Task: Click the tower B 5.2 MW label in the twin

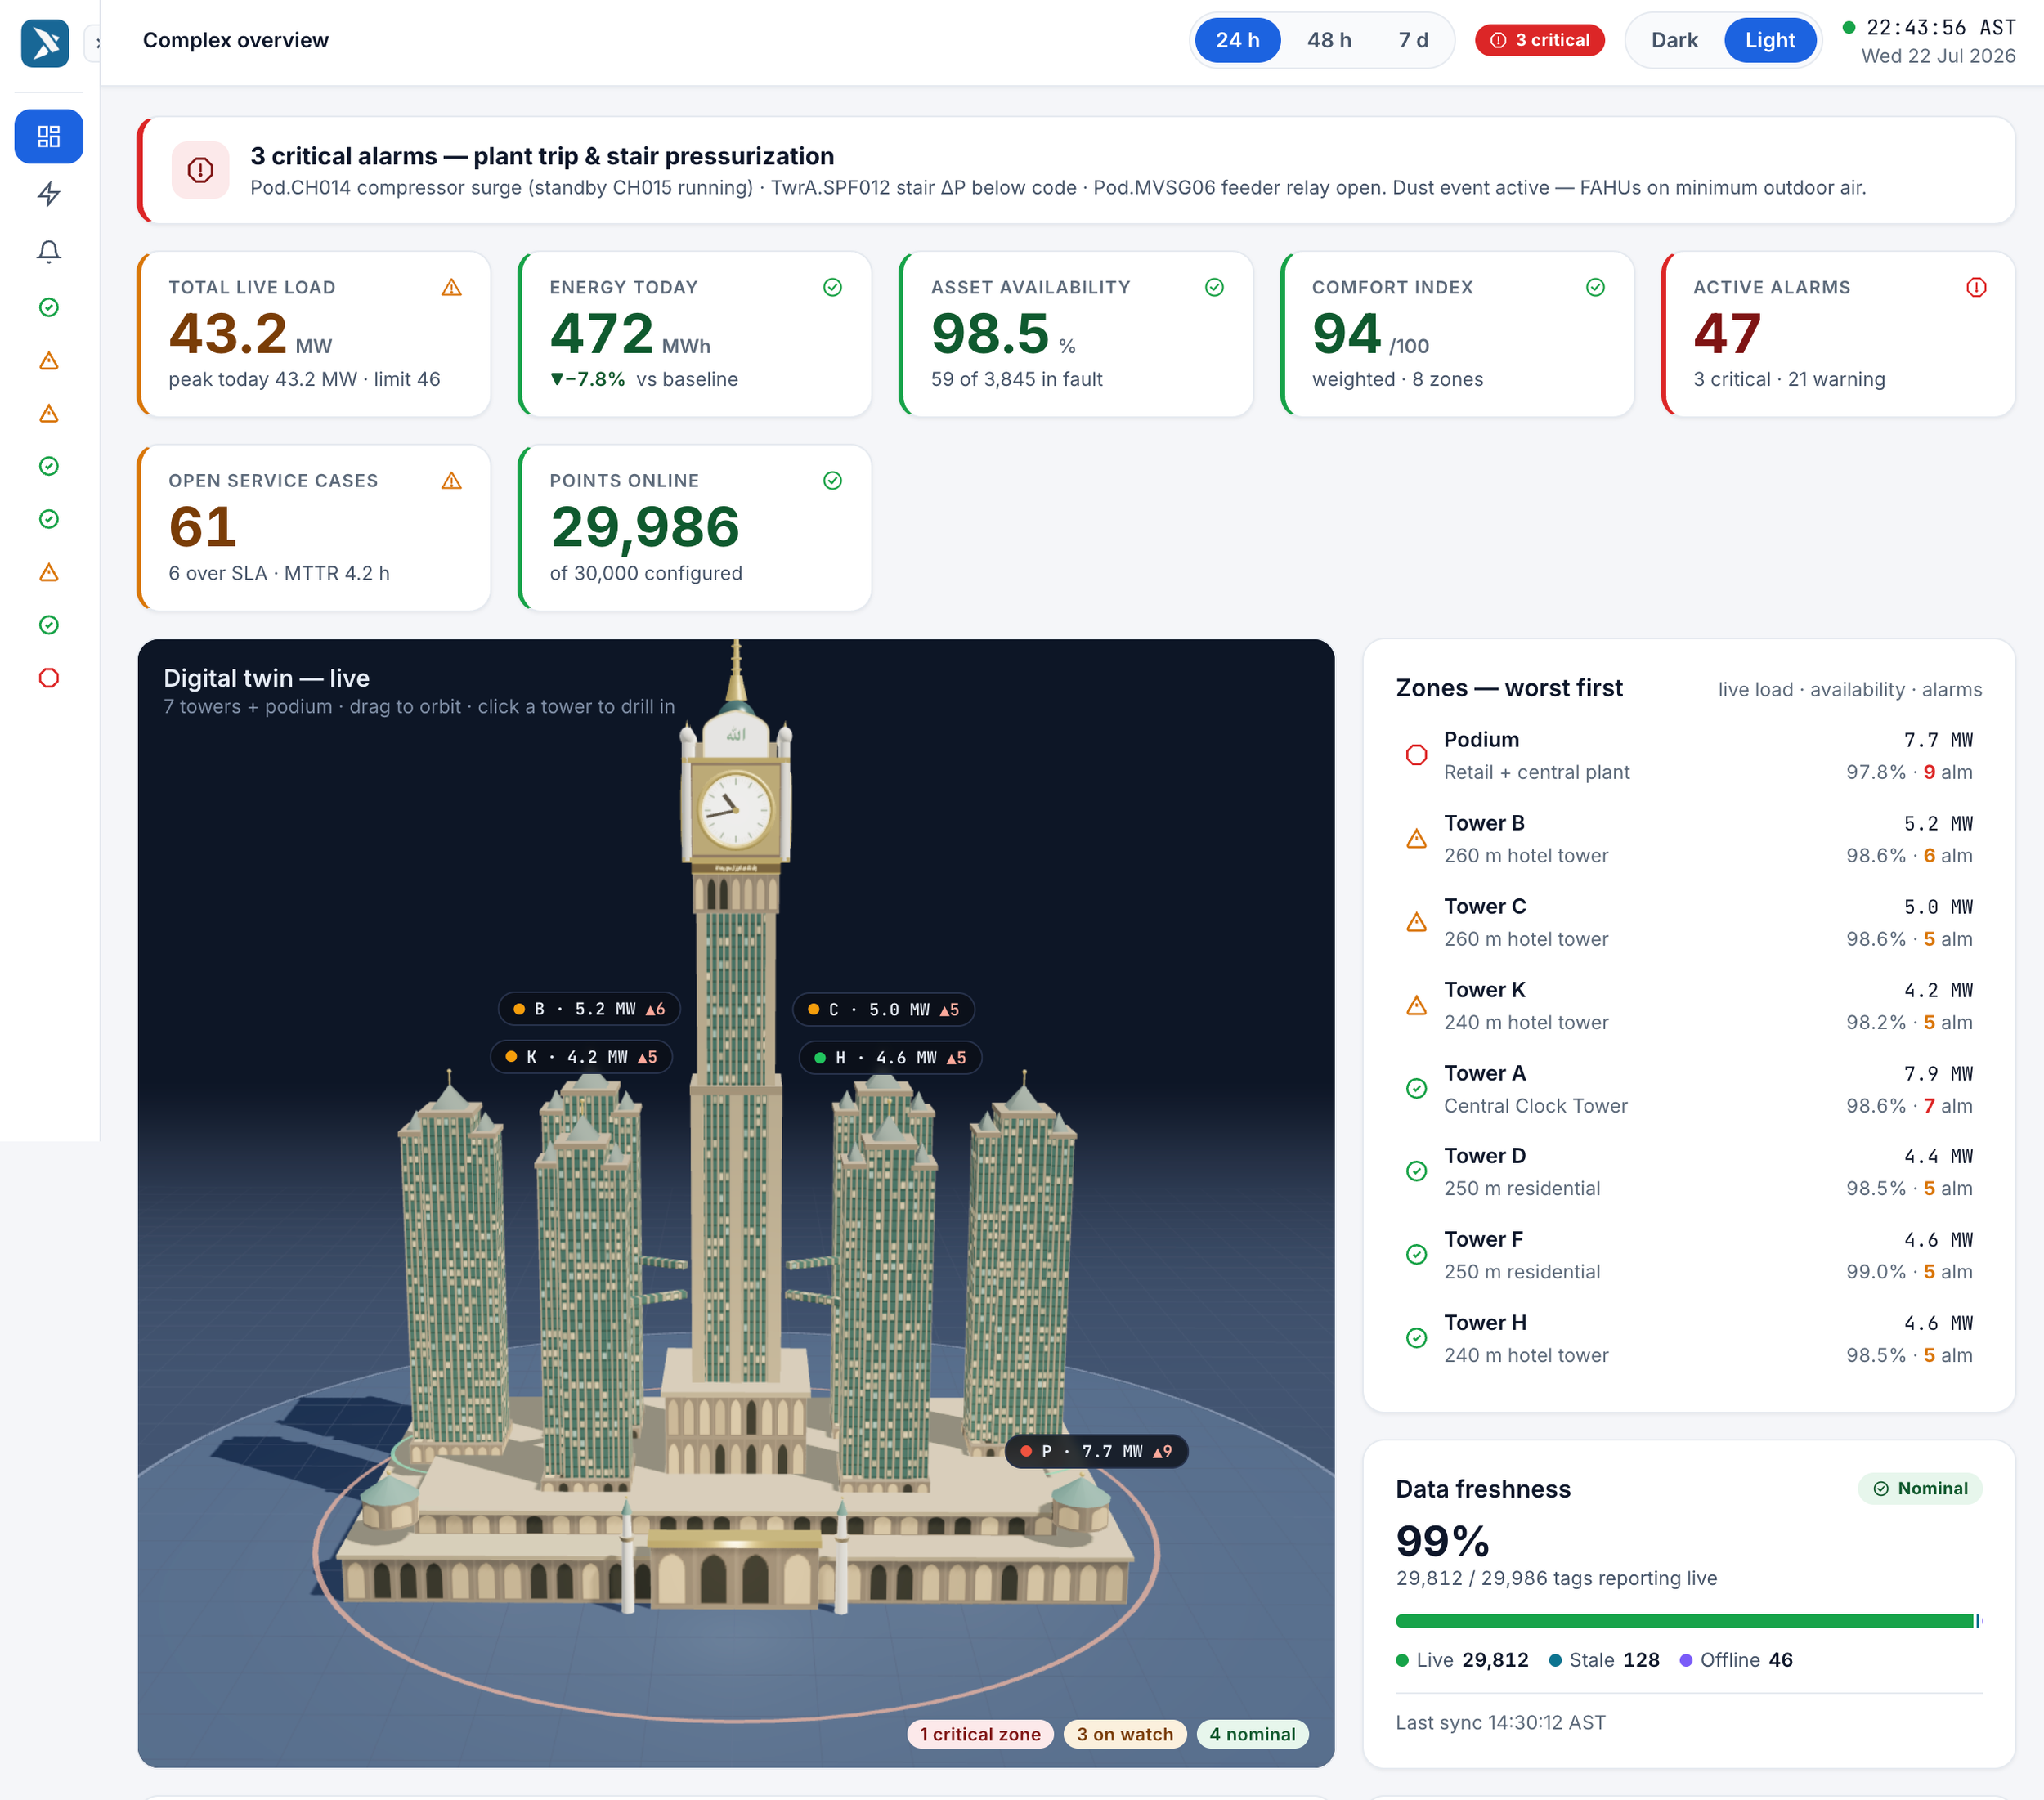Action: [x=589, y=1009]
